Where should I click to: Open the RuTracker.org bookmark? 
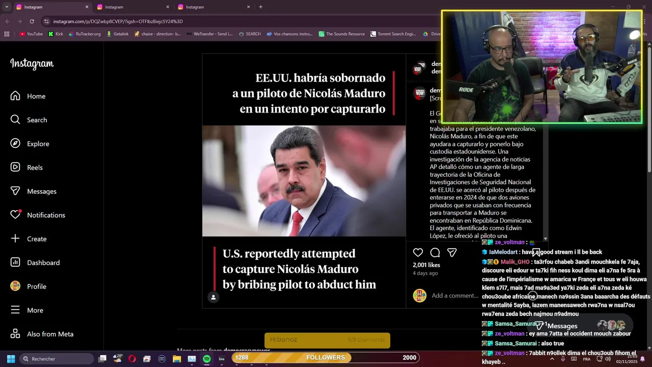click(85, 34)
